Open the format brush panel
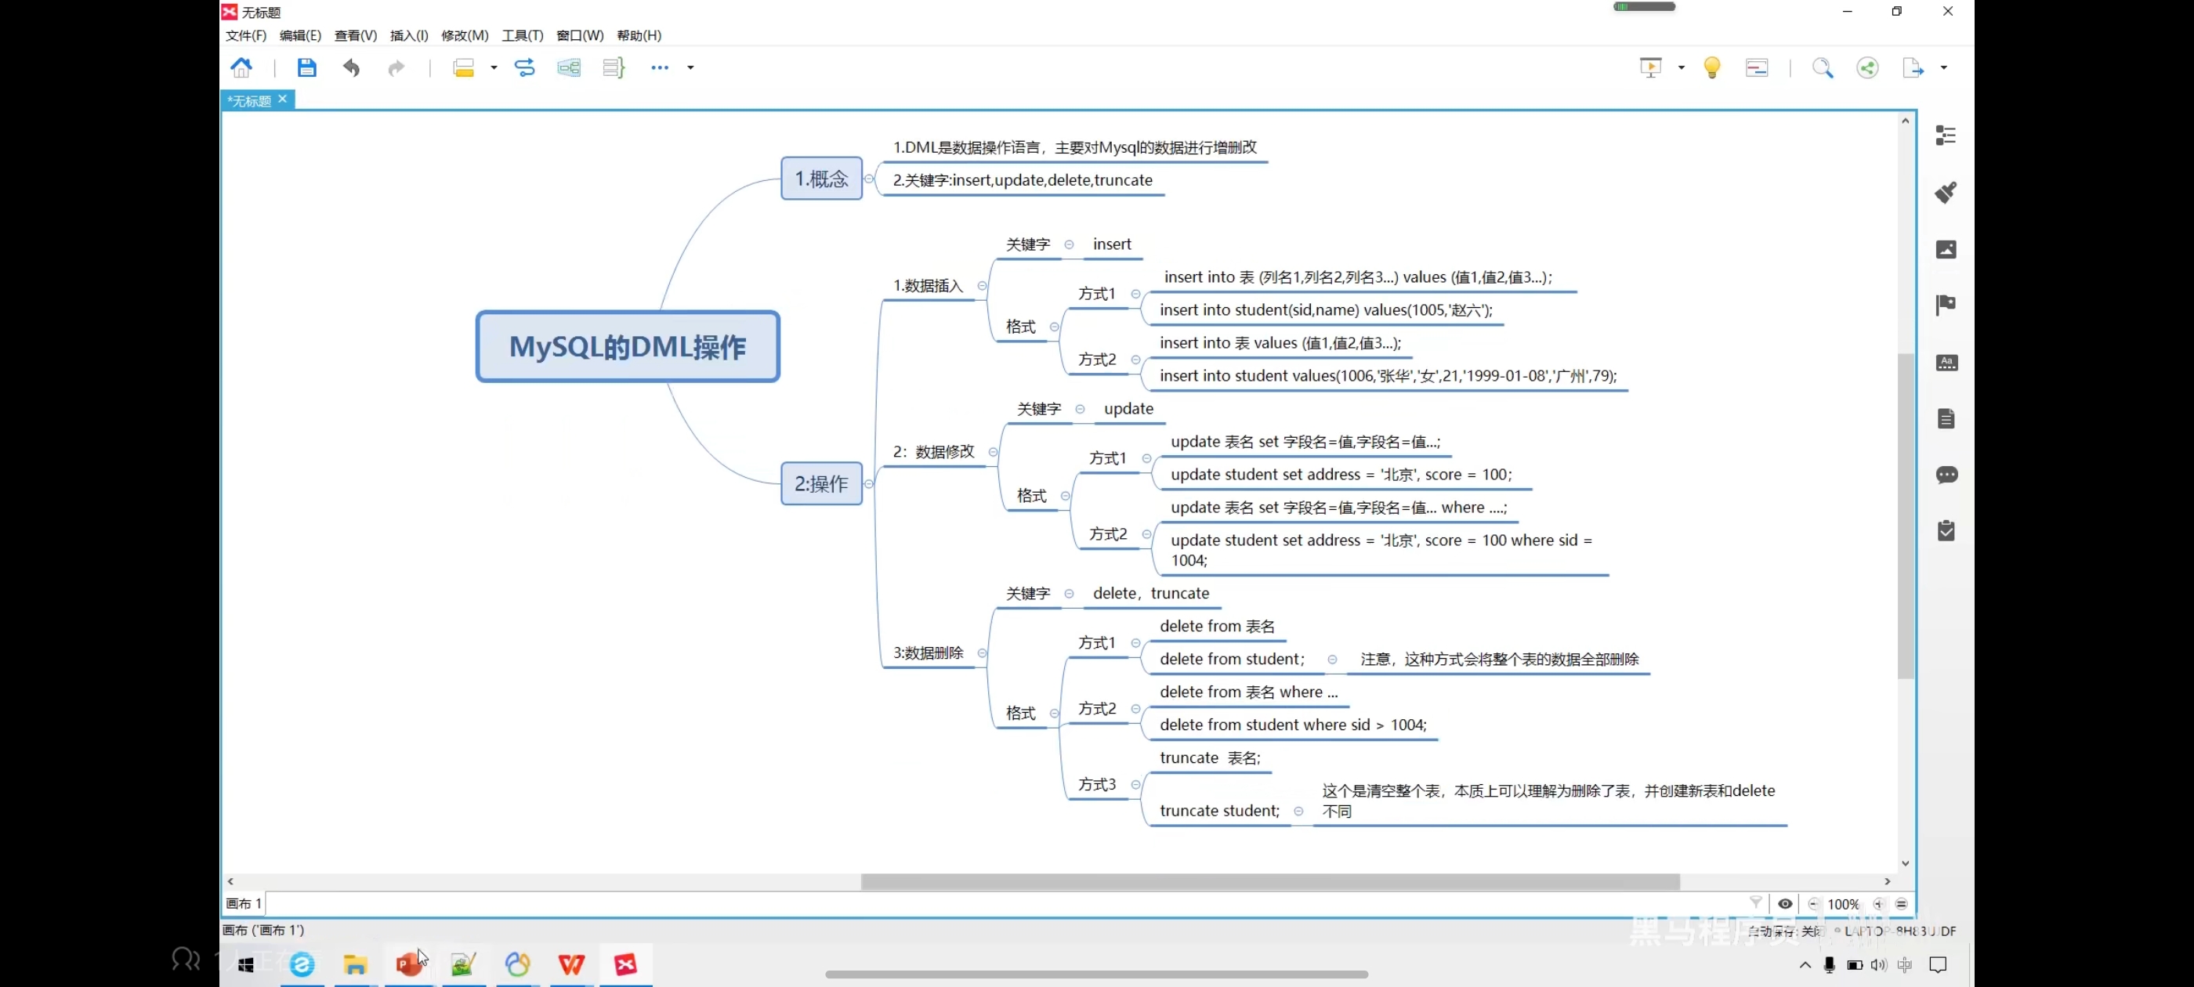 (1946, 193)
